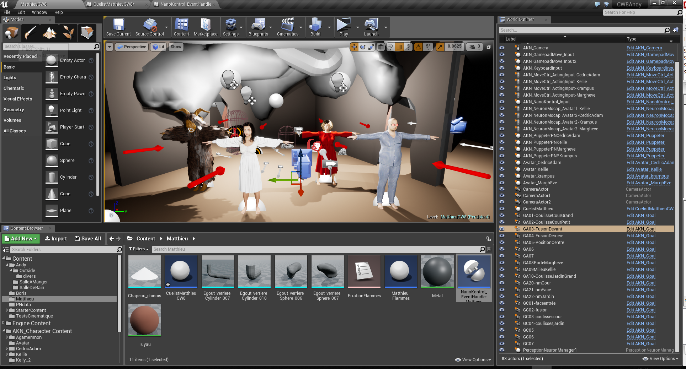Select the scale gizmo tool in viewport
Image resolution: width=686 pixels, height=369 pixels.
pos(371,47)
